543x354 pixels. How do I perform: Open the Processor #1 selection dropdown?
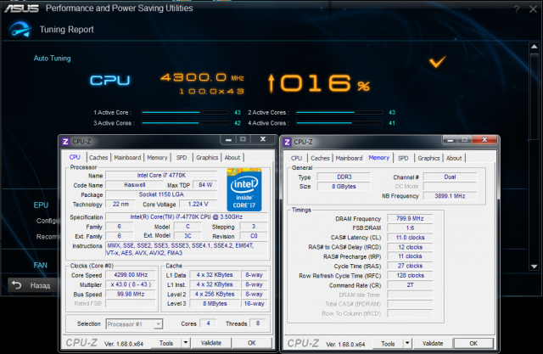[x=134, y=324]
